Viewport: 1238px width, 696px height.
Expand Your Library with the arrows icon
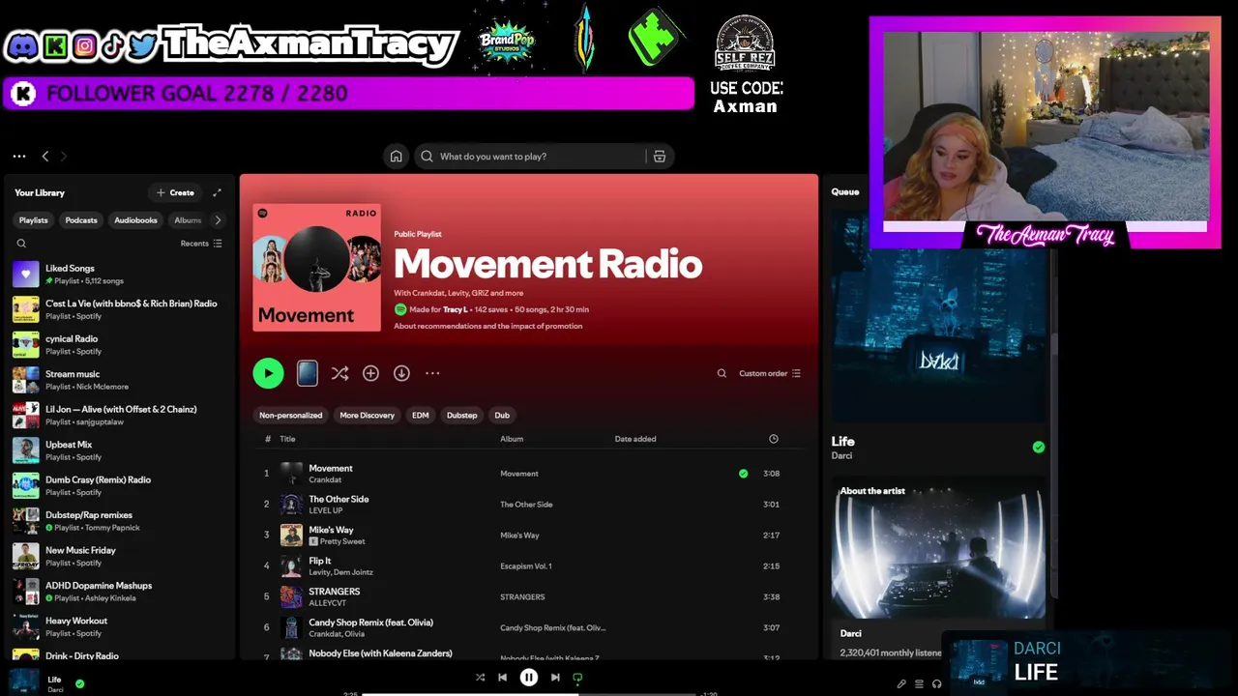click(217, 192)
